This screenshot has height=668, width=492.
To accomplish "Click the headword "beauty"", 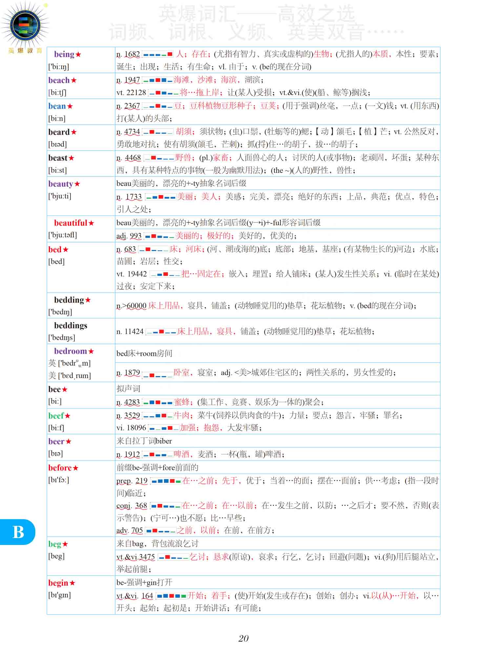I will [61, 184].
